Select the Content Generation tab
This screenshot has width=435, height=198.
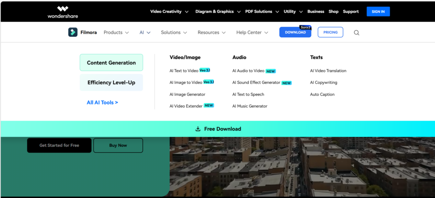click(111, 63)
